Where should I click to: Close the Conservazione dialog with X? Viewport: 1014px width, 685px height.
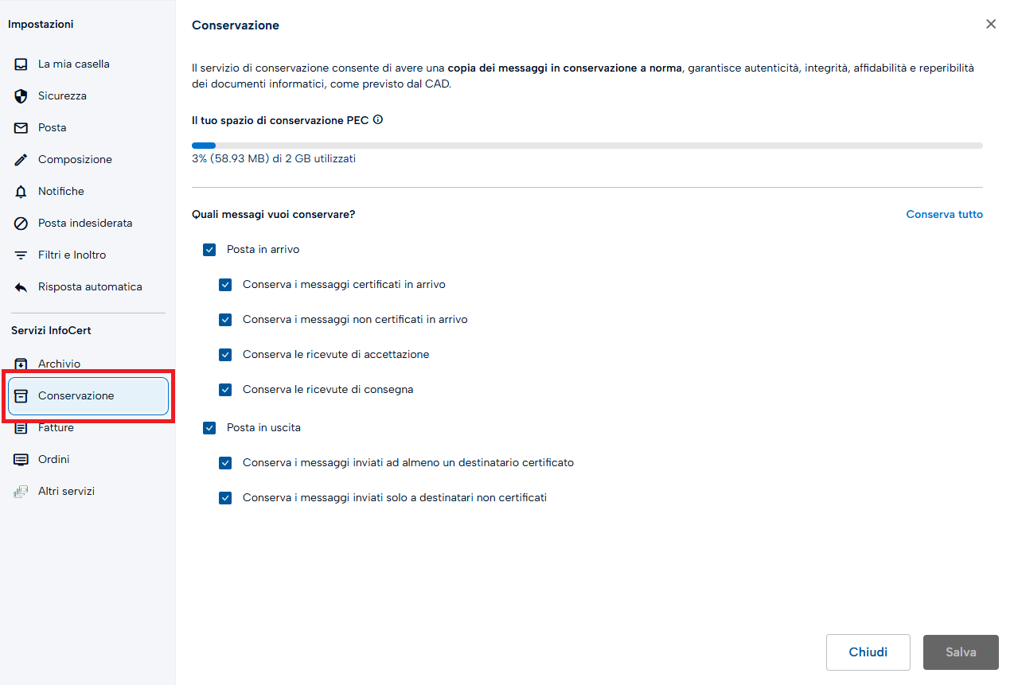coord(991,24)
